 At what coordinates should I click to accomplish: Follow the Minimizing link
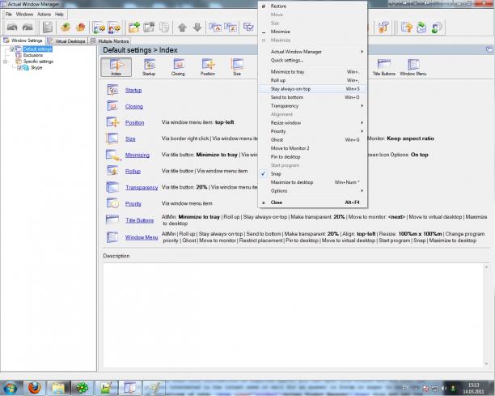(x=137, y=155)
